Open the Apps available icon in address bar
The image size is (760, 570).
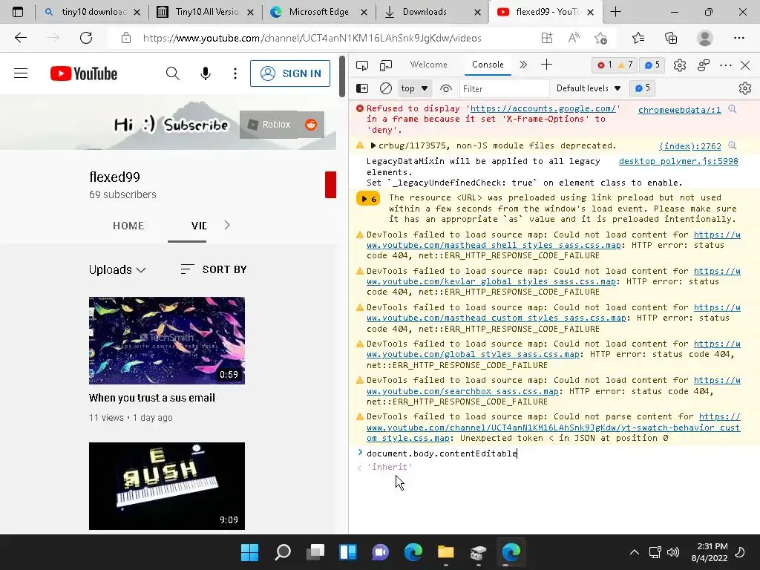(547, 38)
